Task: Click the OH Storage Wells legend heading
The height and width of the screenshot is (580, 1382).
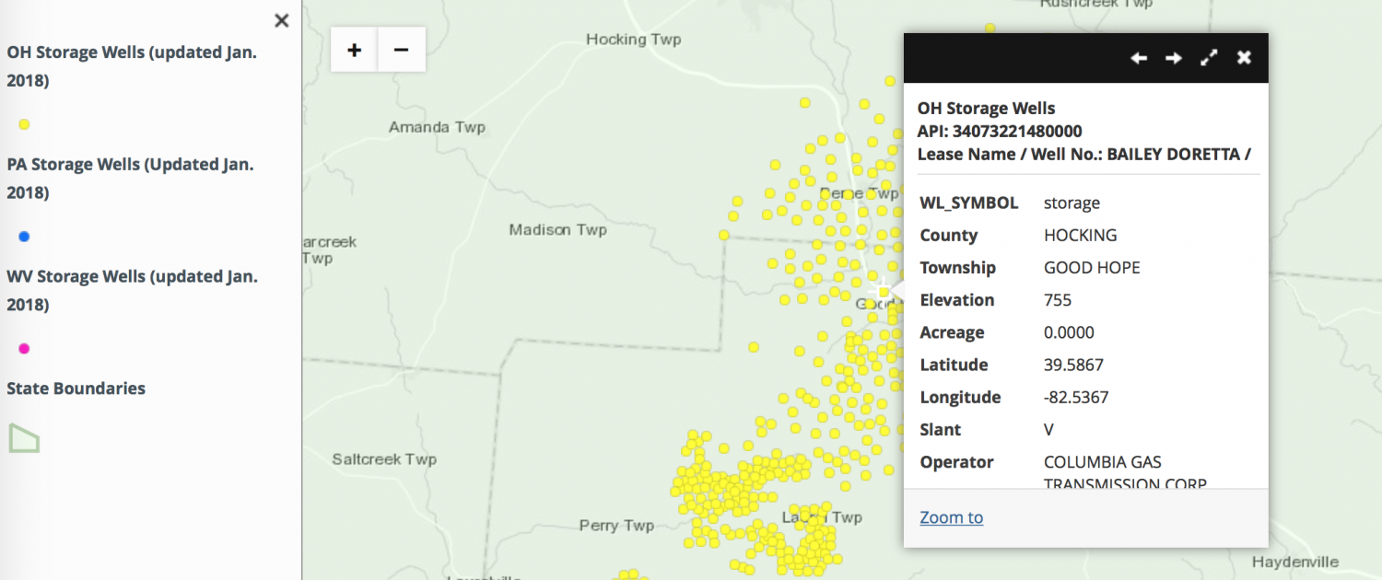Action: click(x=130, y=65)
